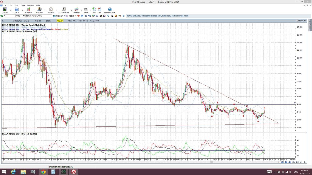Click the HL symbol input field

click(9, 16)
